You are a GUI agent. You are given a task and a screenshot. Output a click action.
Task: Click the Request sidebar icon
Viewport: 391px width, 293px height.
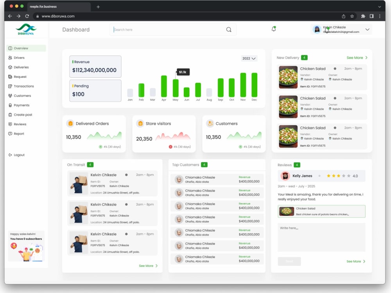click(10, 77)
